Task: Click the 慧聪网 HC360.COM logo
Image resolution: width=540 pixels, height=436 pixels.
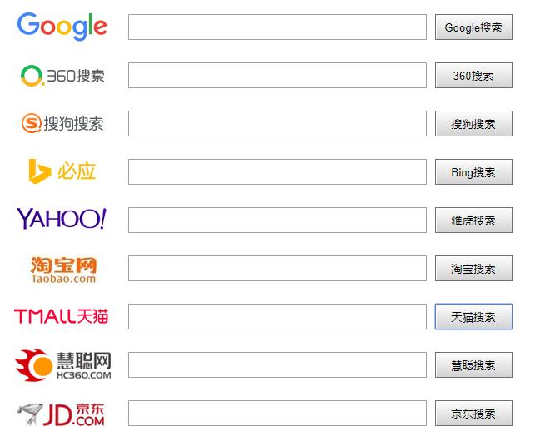Action: click(x=63, y=365)
